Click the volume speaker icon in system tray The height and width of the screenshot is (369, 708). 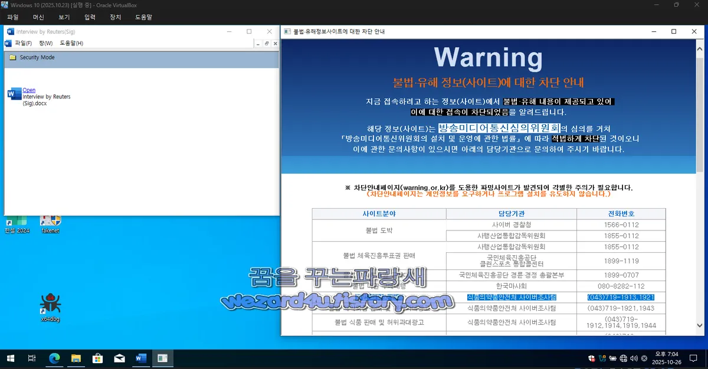coord(633,358)
